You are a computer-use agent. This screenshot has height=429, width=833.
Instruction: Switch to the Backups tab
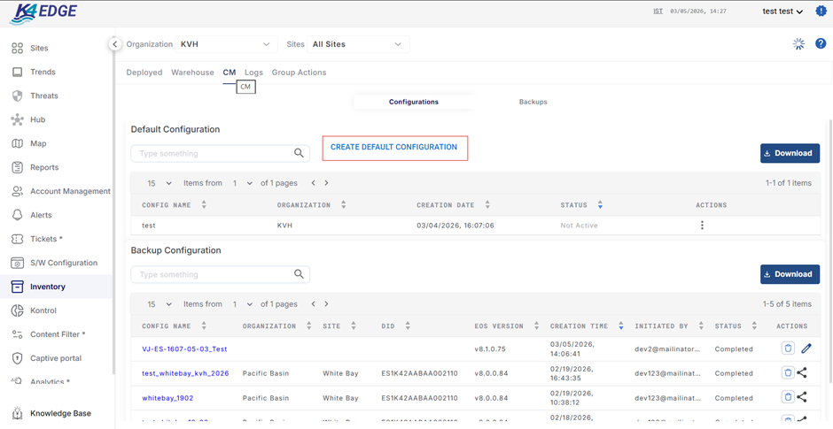point(533,102)
